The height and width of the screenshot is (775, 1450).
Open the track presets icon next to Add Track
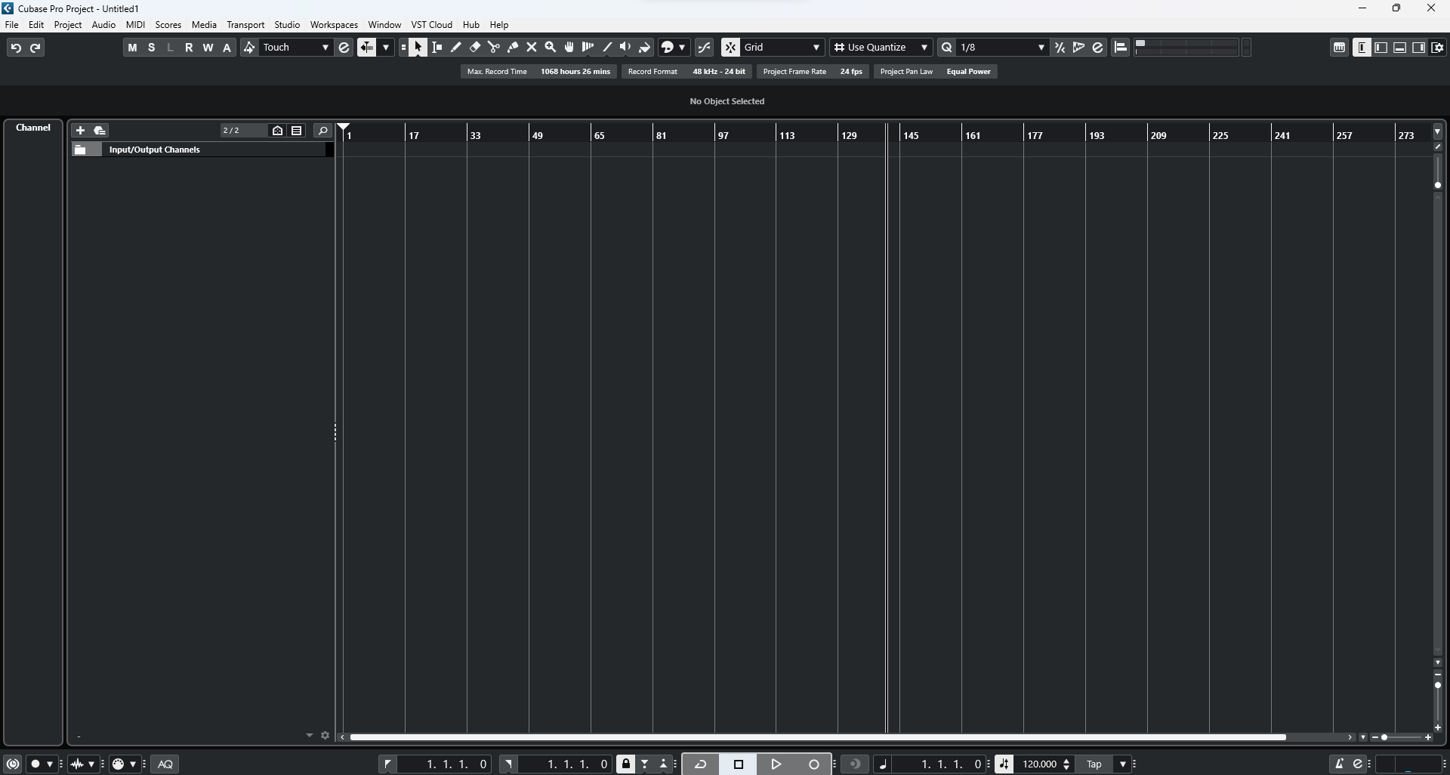tap(100, 131)
